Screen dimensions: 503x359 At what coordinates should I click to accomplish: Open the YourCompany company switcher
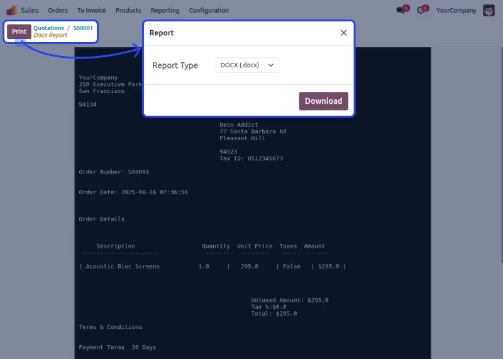pyautogui.click(x=456, y=10)
